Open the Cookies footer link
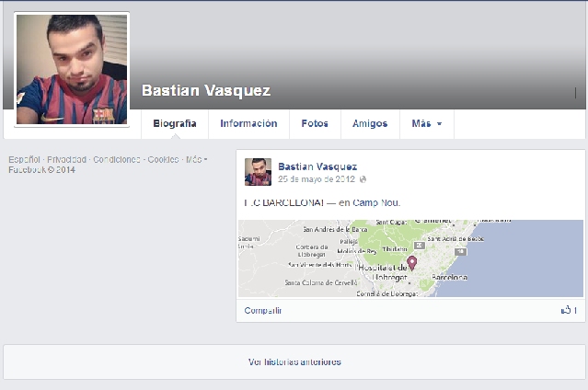 [x=163, y=159]
